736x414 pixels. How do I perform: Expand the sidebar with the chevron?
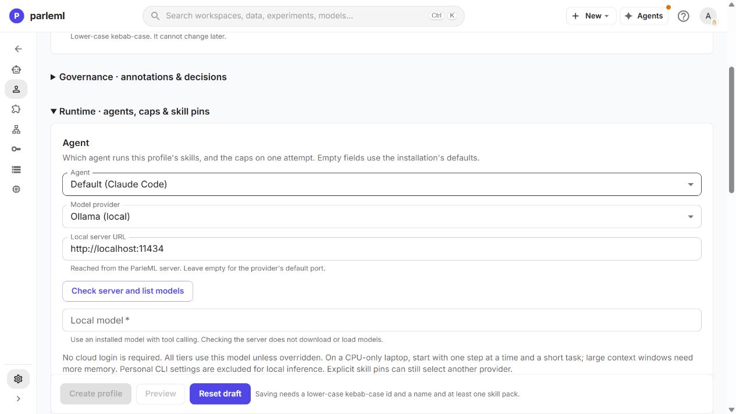(18, 399)
